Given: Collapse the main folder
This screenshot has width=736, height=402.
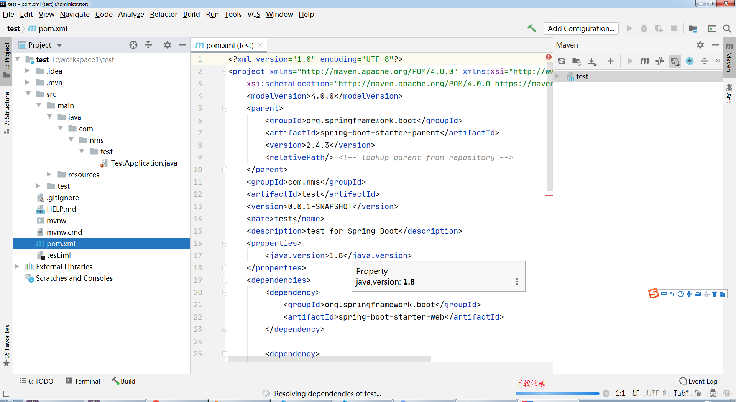Looking at the screenshot, I should click(x=39, y=105).
